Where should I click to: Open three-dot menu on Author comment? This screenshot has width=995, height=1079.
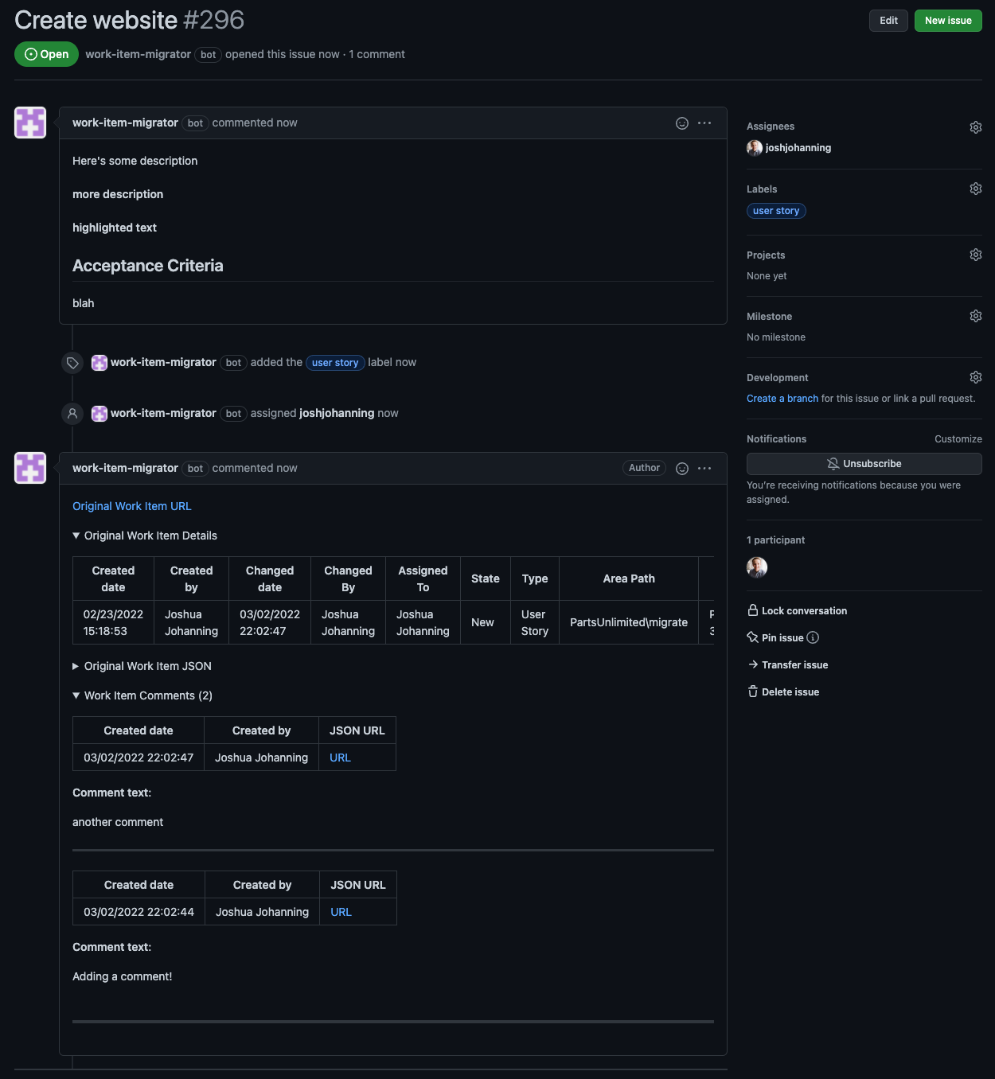click(704, 469)
